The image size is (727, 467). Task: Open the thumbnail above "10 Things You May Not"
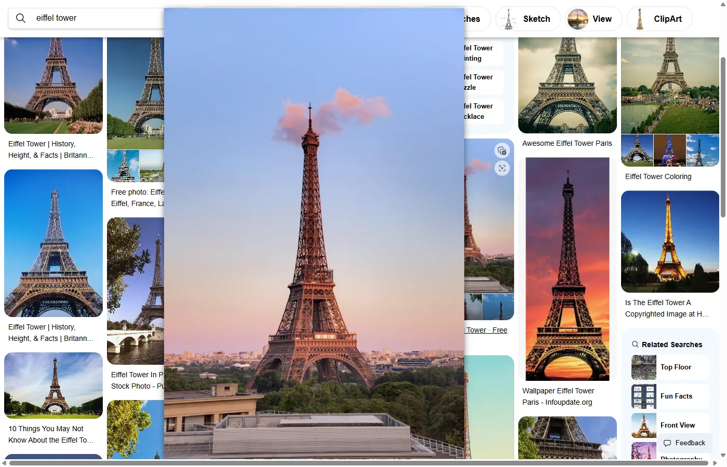(53, 386)
